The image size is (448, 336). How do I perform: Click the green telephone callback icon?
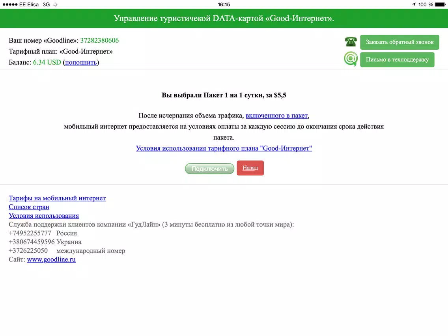(351, 42)
